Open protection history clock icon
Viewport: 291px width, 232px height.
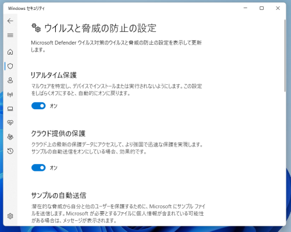[10, 151]
